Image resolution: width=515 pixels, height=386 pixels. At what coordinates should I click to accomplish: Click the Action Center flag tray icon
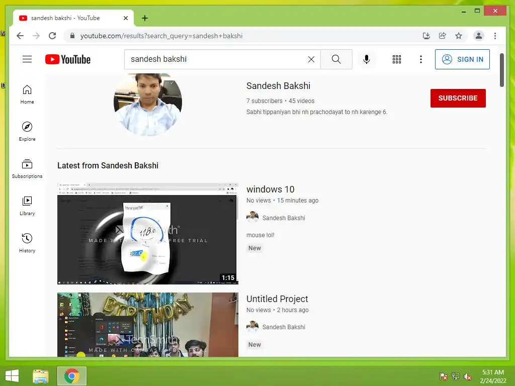(443, 376)
